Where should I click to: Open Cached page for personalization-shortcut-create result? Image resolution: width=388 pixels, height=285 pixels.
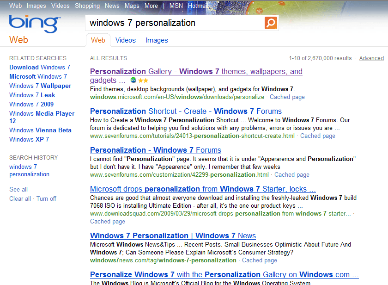point(317,136)
